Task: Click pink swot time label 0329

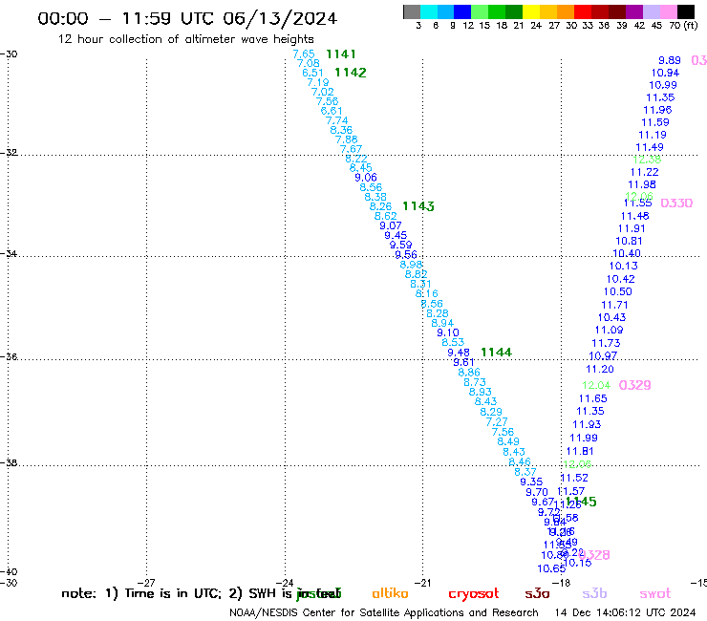Action: 634,385
